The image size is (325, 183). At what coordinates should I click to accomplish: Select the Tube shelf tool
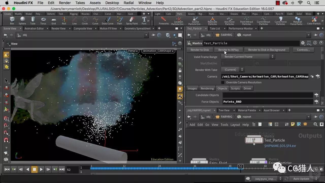coord(33,21)
